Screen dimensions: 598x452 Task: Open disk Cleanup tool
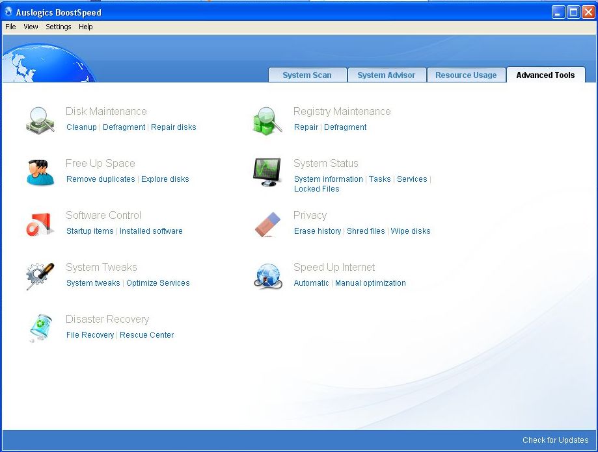coord(81,127)
